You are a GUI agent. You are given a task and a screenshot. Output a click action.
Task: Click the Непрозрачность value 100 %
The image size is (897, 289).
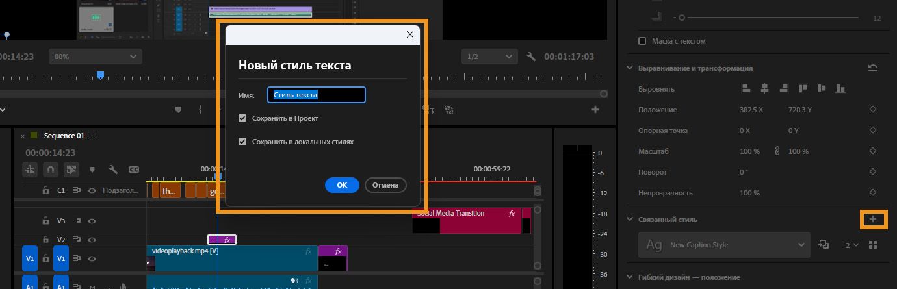tap(749, 193)
